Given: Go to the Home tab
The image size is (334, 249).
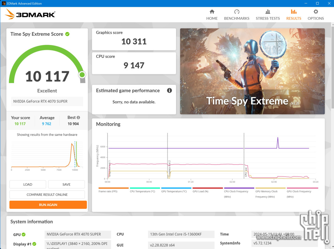Looking at the screenshot, I should click(212, 15).
